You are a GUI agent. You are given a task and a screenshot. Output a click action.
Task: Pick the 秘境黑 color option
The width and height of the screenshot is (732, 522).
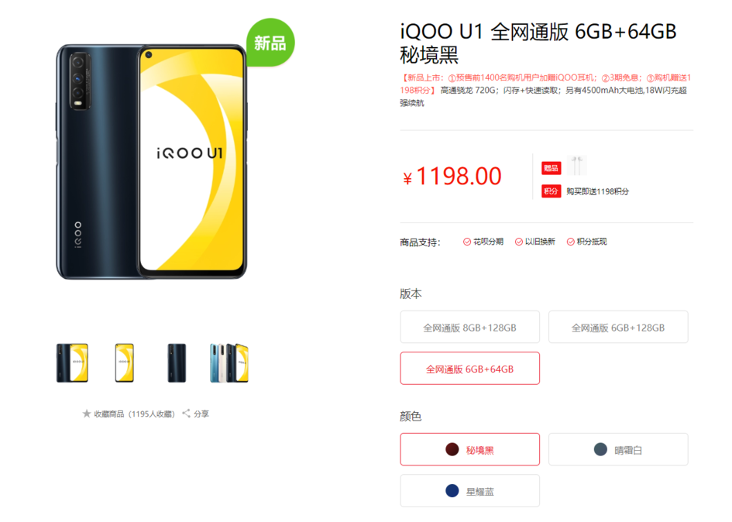click(469, 450)
